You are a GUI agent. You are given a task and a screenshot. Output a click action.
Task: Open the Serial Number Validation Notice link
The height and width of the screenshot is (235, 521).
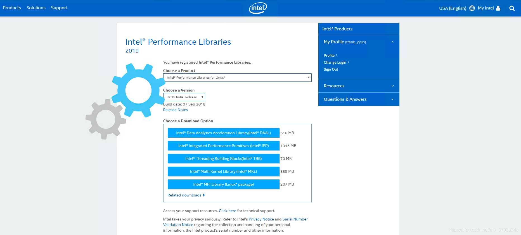pyautogui.click(x=235, y=222)
